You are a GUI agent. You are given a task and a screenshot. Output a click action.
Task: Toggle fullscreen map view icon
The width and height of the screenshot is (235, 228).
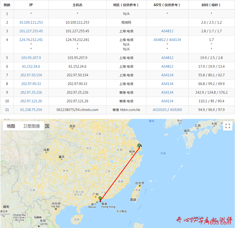[x=227, y=126]
